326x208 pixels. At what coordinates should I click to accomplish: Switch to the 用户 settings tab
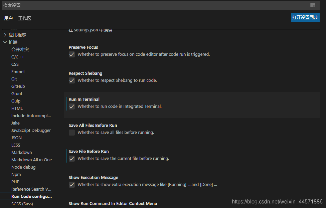8,18
